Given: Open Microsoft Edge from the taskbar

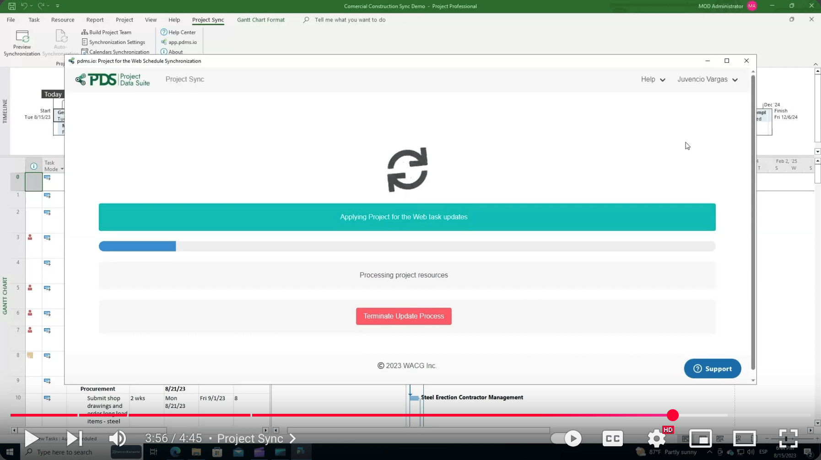Looking at the screenshot, I should coord(175,452).
